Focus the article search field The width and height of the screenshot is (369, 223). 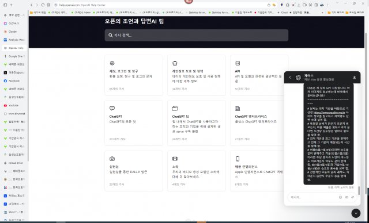click(197, 35)
